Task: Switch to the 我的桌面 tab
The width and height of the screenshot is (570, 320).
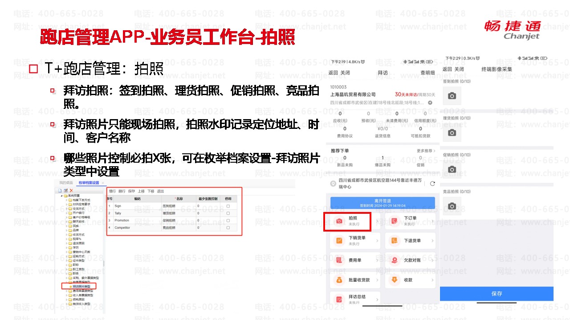Action: point(66,183)
